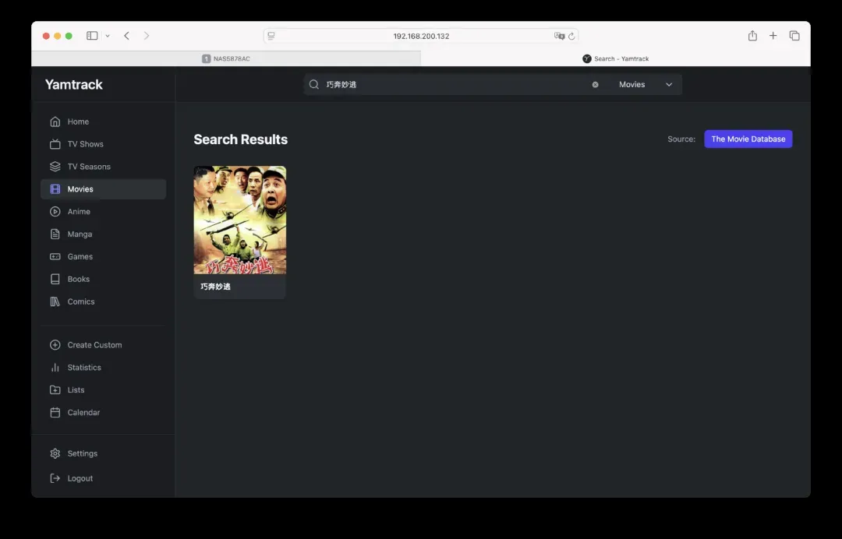Expand the Movies media type dropdown

click(x=645, y=85)
